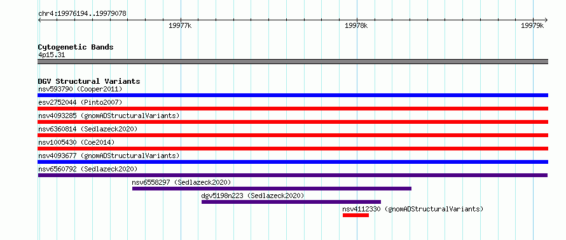This screenshot has width=566, height=240.
Task: Select the blue nsv593790 variant bar
Action: (x=293, y=95)
